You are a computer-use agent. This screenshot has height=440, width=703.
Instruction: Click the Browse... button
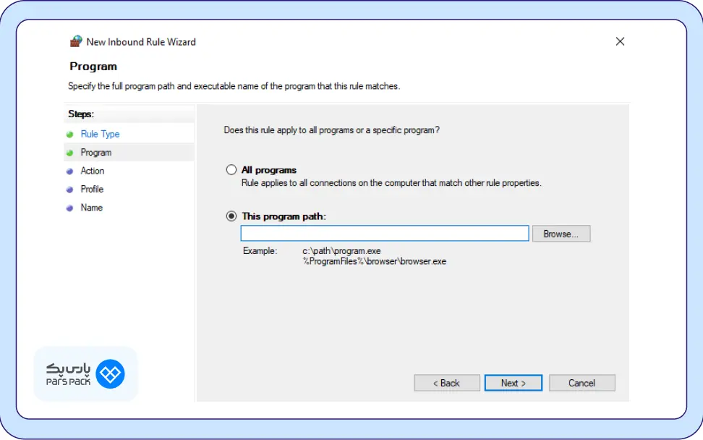[x=561, y=234]
